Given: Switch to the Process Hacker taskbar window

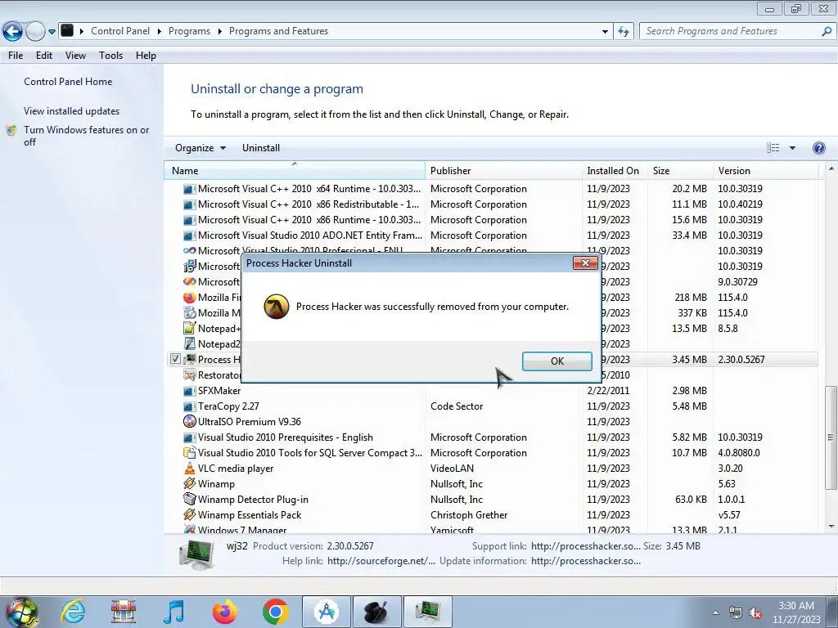Looking at the screenshot, I should click(428, 612).
